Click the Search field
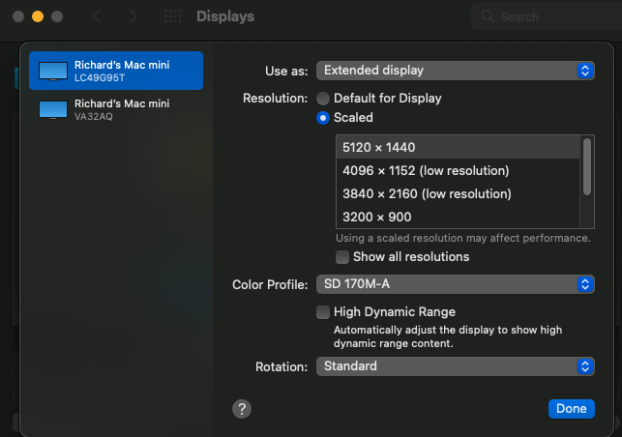 547,16
